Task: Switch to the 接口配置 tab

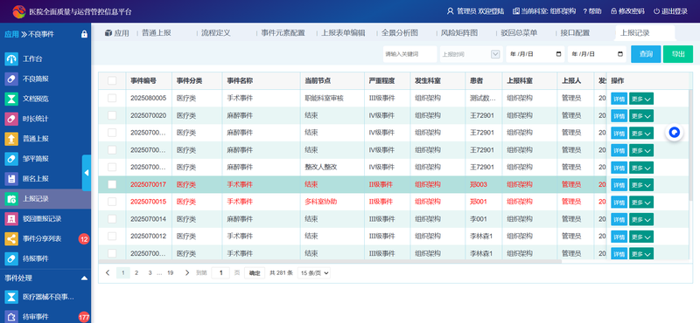Action: click(x=575, y=33)
